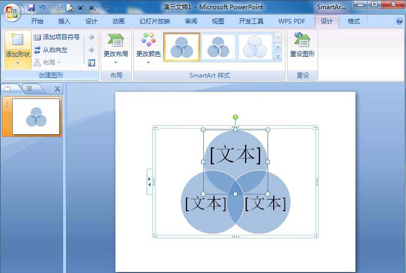Click the green rotation handle above the circle
Viewport: 406px width, 273px height.
(235, 117)
